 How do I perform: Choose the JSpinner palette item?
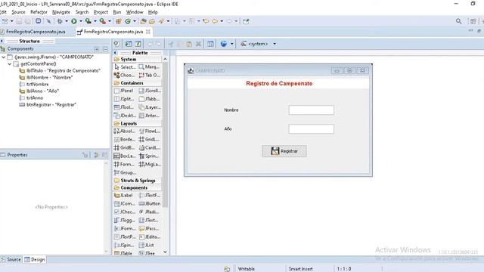[125, 245]
